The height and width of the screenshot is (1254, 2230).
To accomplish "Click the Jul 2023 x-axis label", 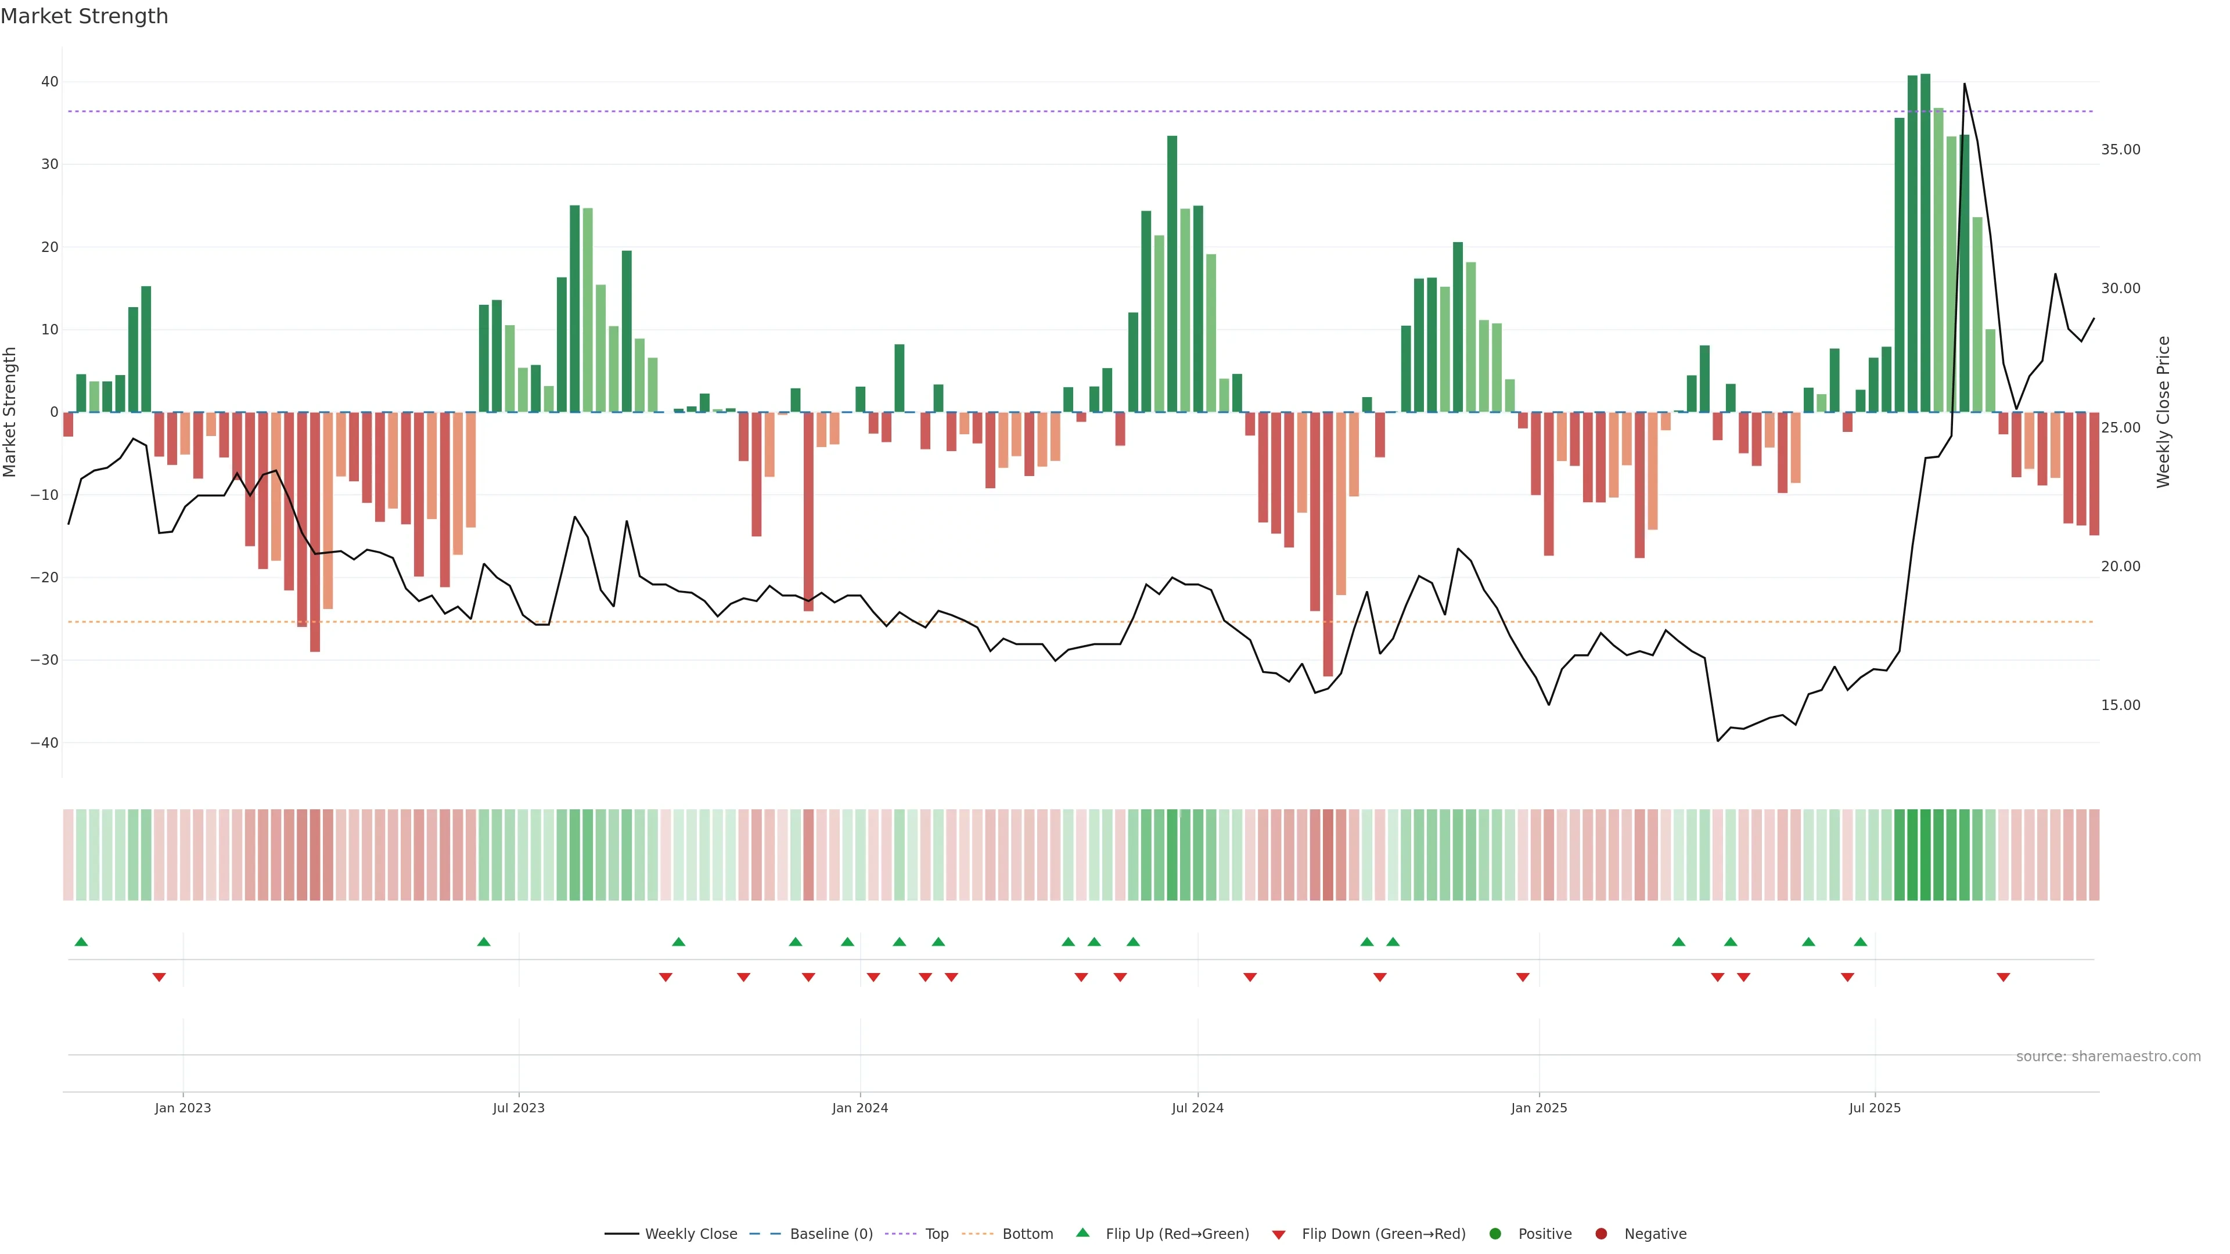I will [519, 1108].
